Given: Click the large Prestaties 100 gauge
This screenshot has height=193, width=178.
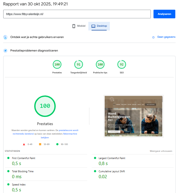Looking at the screenshot, I should click(x=45, y=106).
